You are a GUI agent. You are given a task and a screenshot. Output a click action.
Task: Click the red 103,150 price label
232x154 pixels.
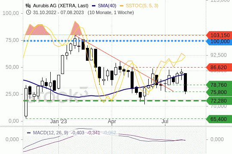219,36
